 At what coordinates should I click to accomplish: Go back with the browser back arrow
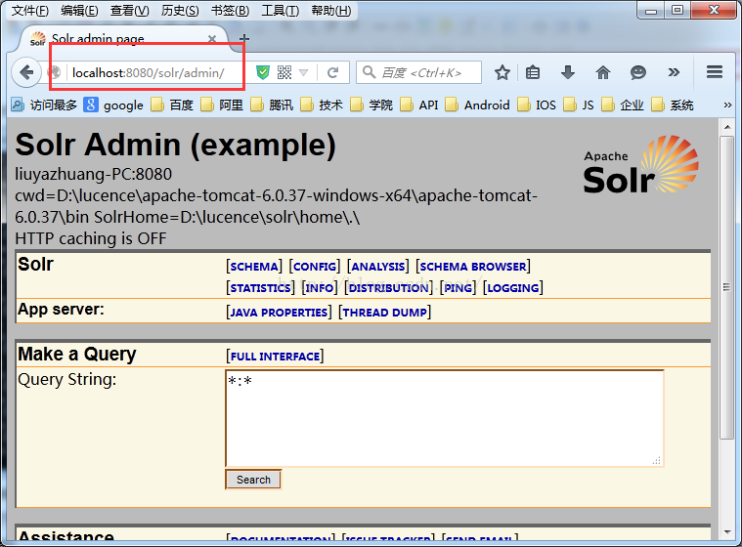click(x=26, y=73)
